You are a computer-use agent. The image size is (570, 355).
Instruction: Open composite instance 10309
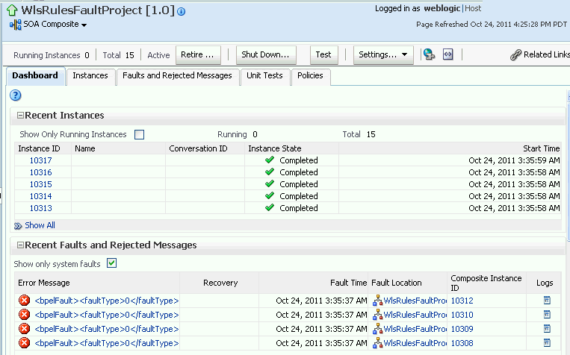(462, 329)
